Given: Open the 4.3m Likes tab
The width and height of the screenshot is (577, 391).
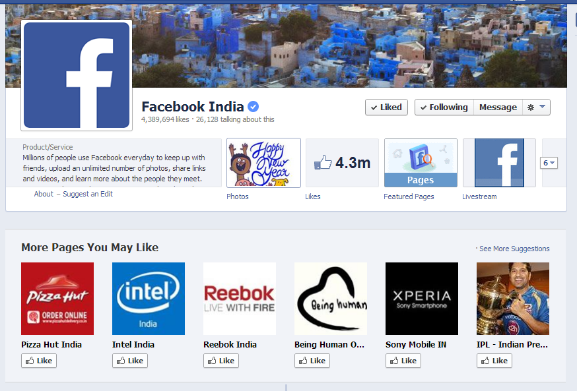Looking at the screenshot, I should [x=342, y=163].
